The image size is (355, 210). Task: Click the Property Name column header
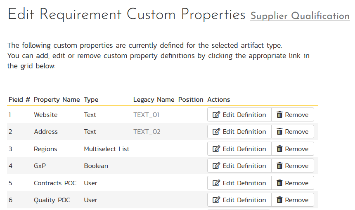point(57,100)
